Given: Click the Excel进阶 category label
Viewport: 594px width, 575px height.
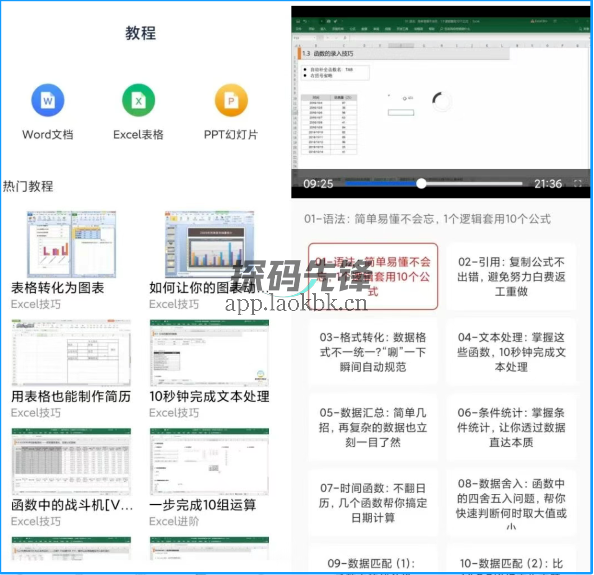Looking at the screenshot, I should pos(174,522).
